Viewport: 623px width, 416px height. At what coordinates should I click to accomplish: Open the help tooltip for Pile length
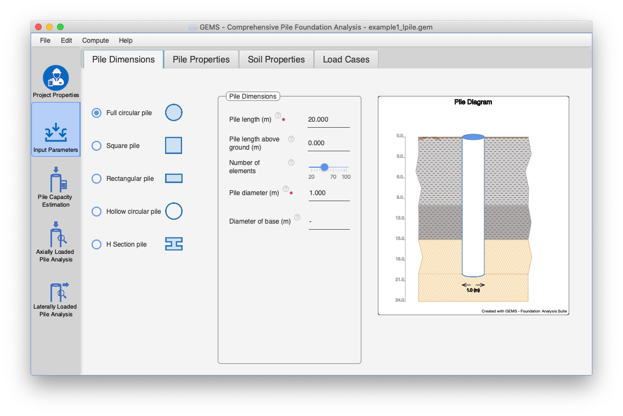[279, 115]
